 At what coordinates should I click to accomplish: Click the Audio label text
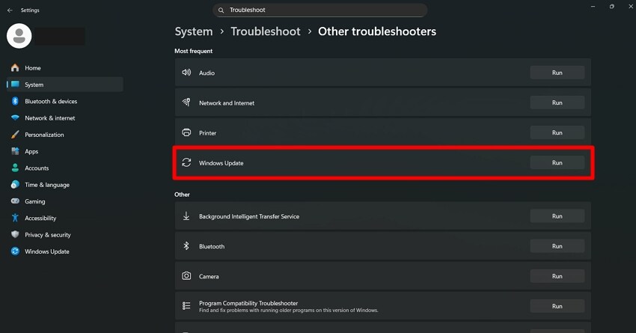pyautogui.click(x=207, y=73)
